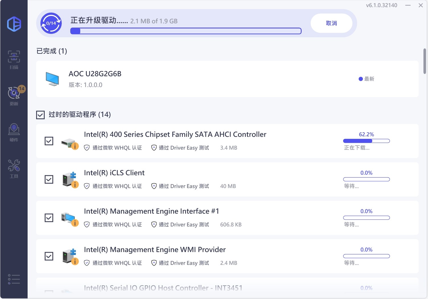Image resolution: width=428 pixels, height=299 pixels.
Task: Click the Intel(R) Management Engine Interface #1 title
Action: (151, 211)
